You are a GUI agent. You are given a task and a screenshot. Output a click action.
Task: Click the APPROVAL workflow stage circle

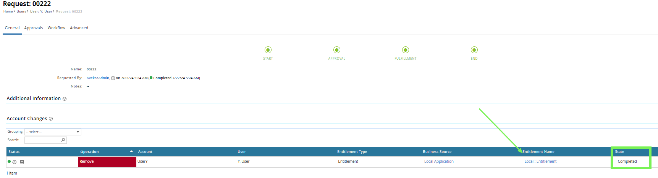point(336,50)
